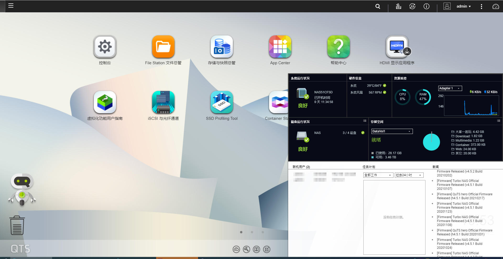The height and width of the screenshot is (259, 503).
Task: Click the myQNAPcloud icon in bottom bar
Action: click(x=236, y=249)
